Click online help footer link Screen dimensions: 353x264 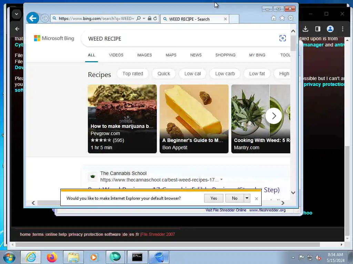point(56,234)
